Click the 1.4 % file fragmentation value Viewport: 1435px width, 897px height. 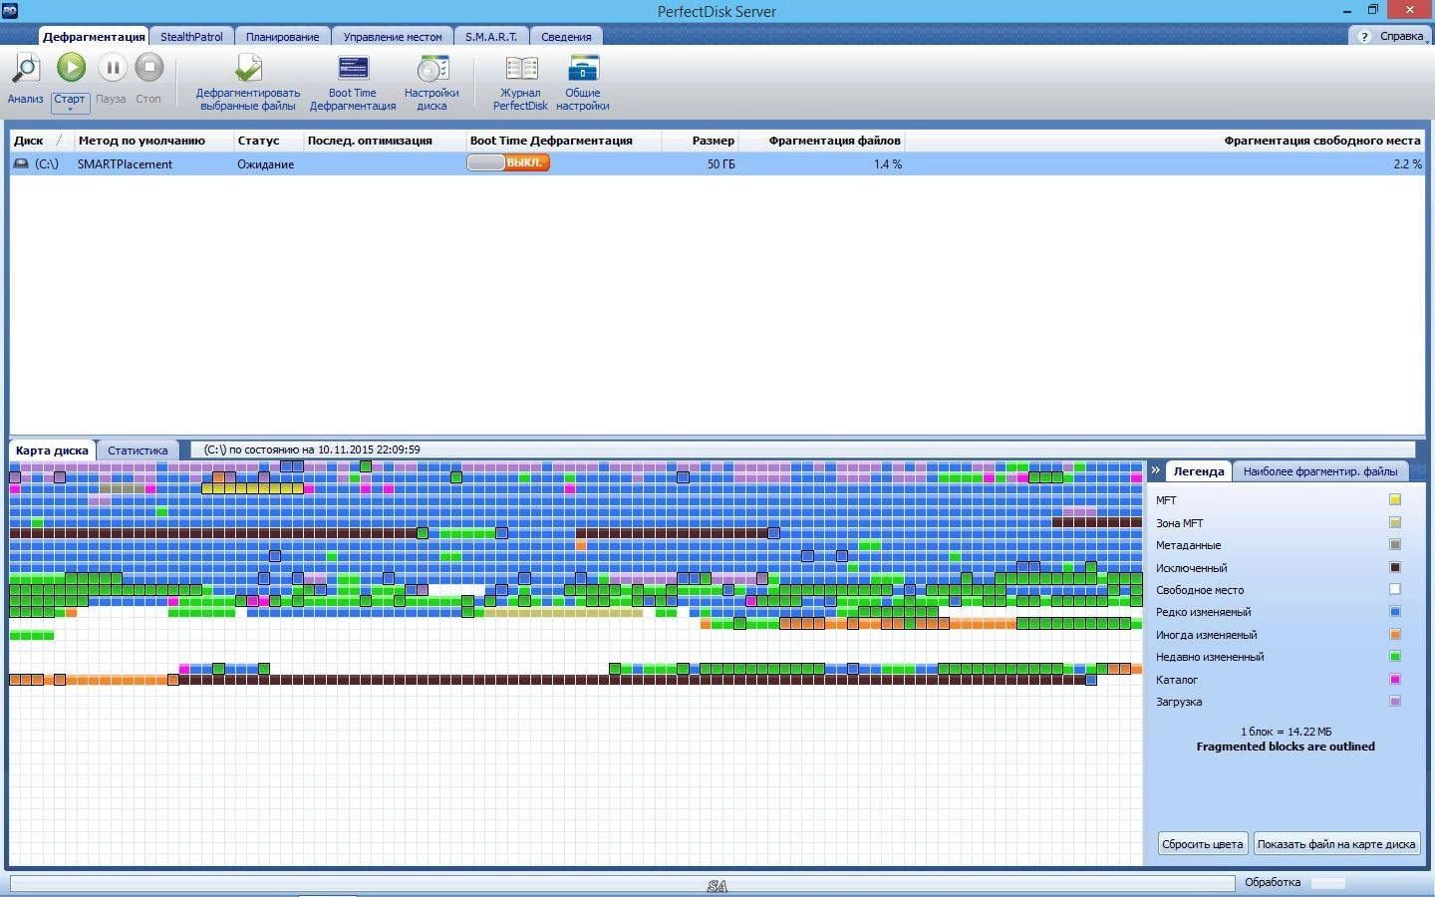[887, 164]
